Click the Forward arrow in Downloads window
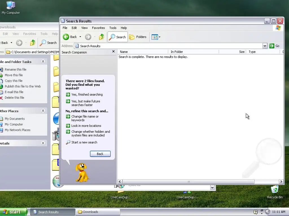 19,43
